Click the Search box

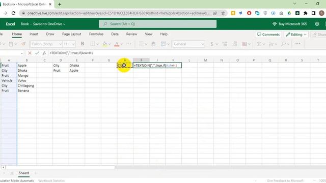point(157,24)
